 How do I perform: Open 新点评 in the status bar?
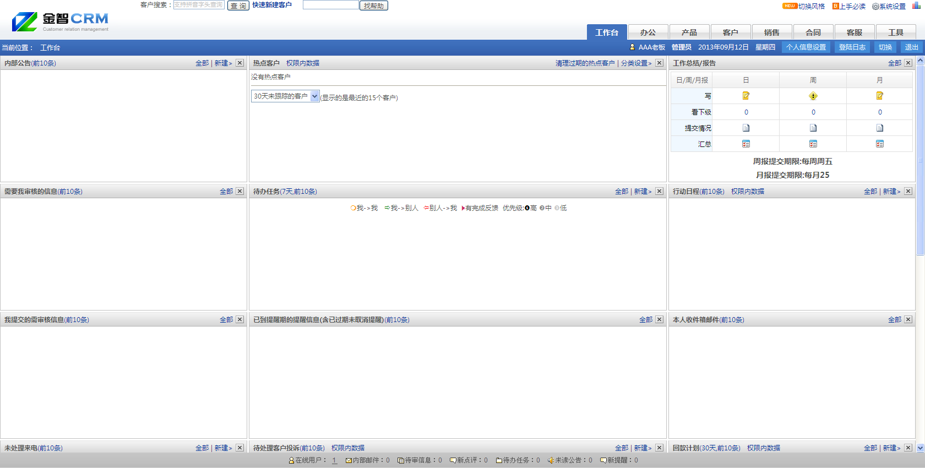coord(469,460)
